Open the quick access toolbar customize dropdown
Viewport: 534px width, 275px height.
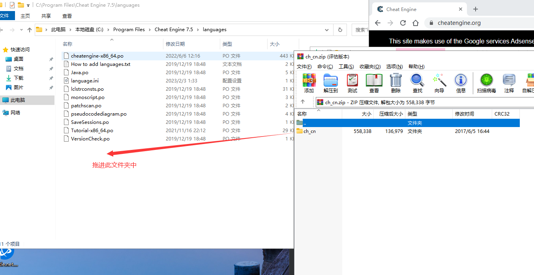point(28,6)
